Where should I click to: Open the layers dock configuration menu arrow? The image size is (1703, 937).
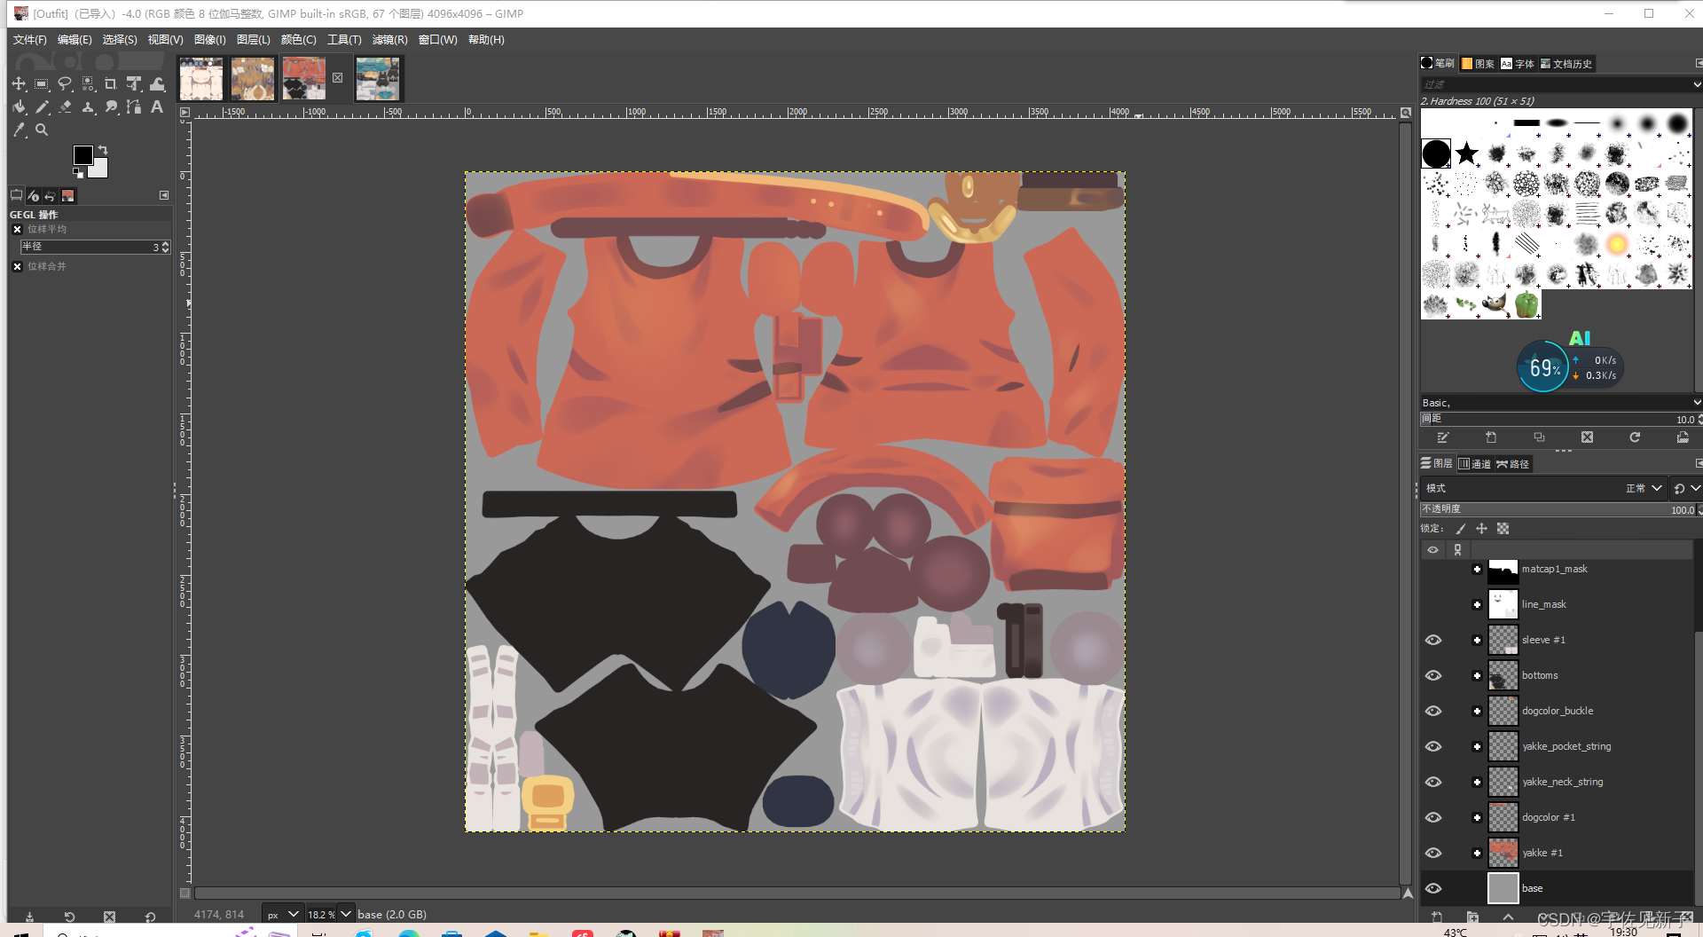click(x=1698, y=463)
